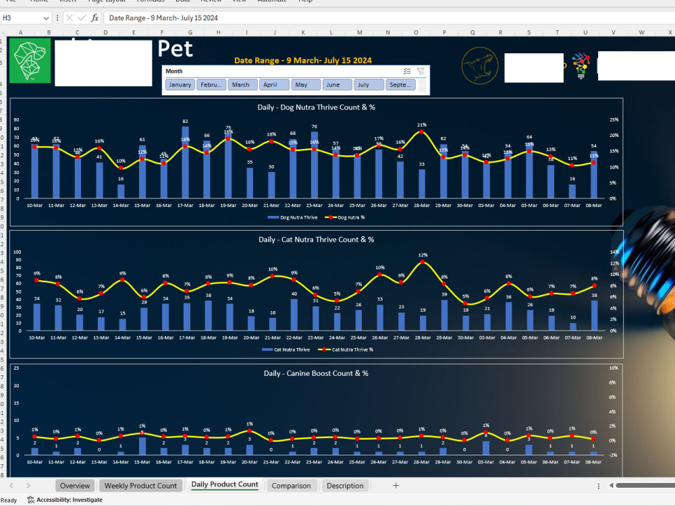This screenshot has width=675, height=506.
Task: Click the formula bar options dots beside Name Box
Action: click(x=57, y=18)
